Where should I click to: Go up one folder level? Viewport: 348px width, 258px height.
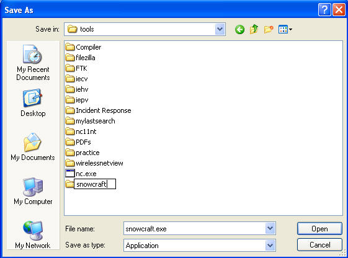click(254, 29)
